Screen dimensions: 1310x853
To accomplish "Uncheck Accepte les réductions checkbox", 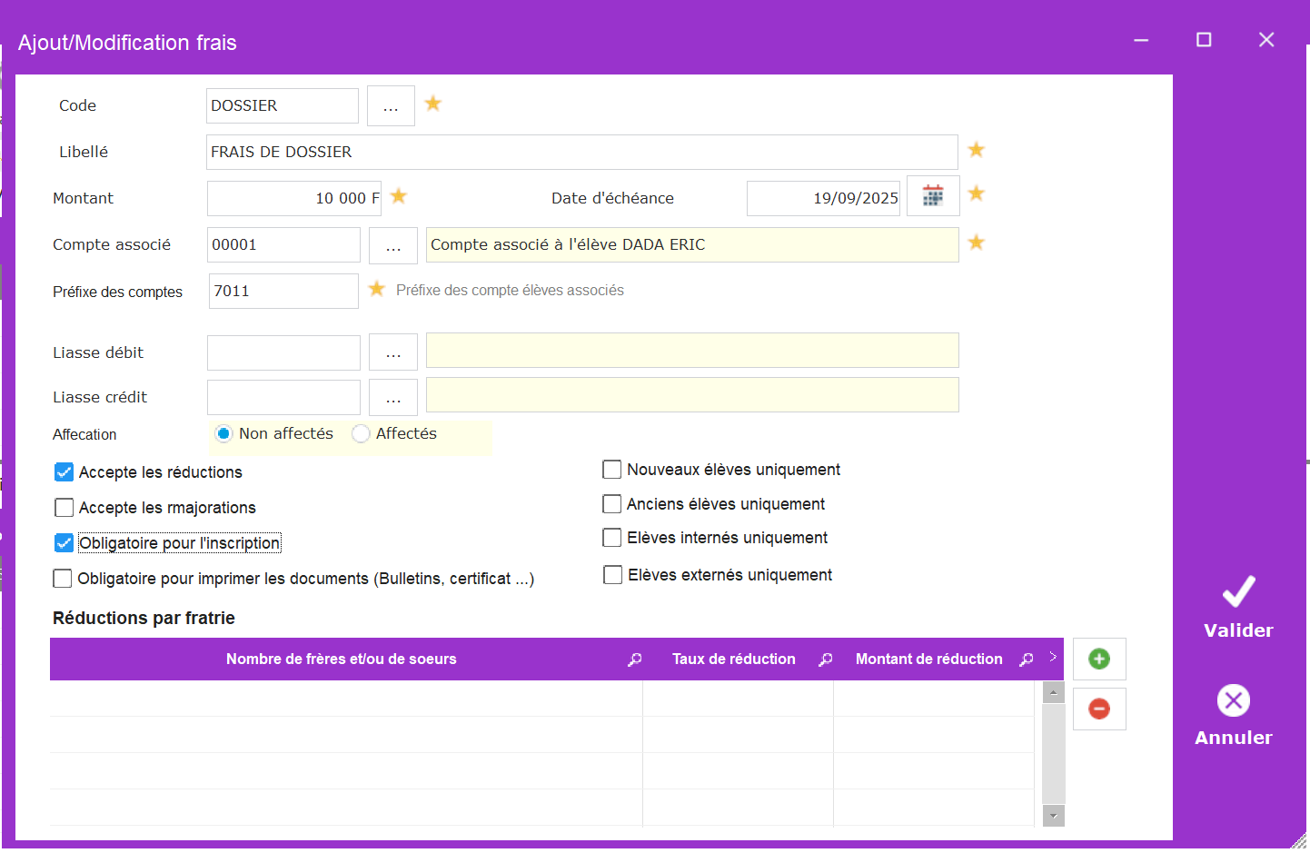I will pyautogui.click(x=64, y=472).
